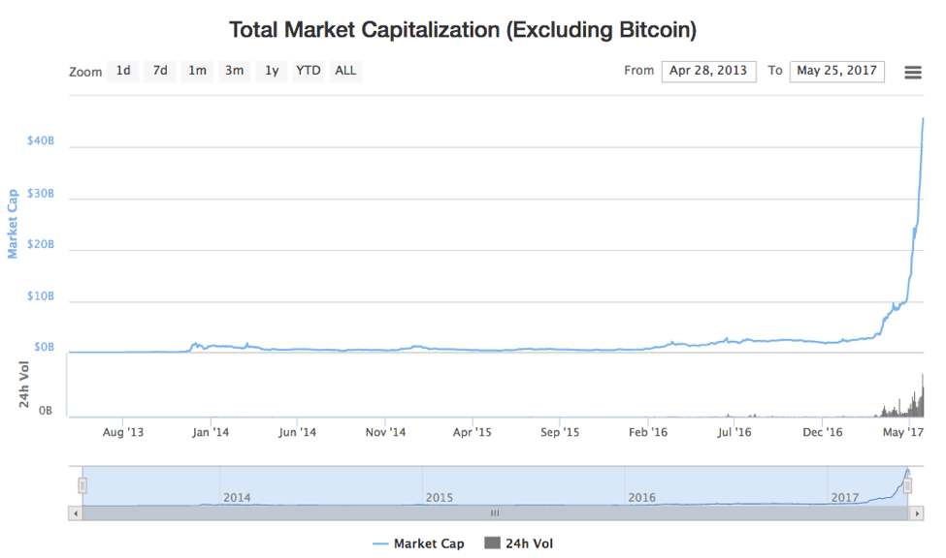
Task: Click the 2016 area in navigator
Action: coord(641,498)
